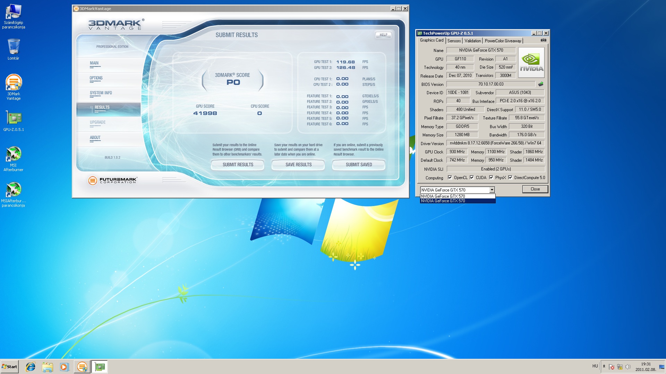
Task: Click the HELP button in 3DMark
Action: point(383,35)
